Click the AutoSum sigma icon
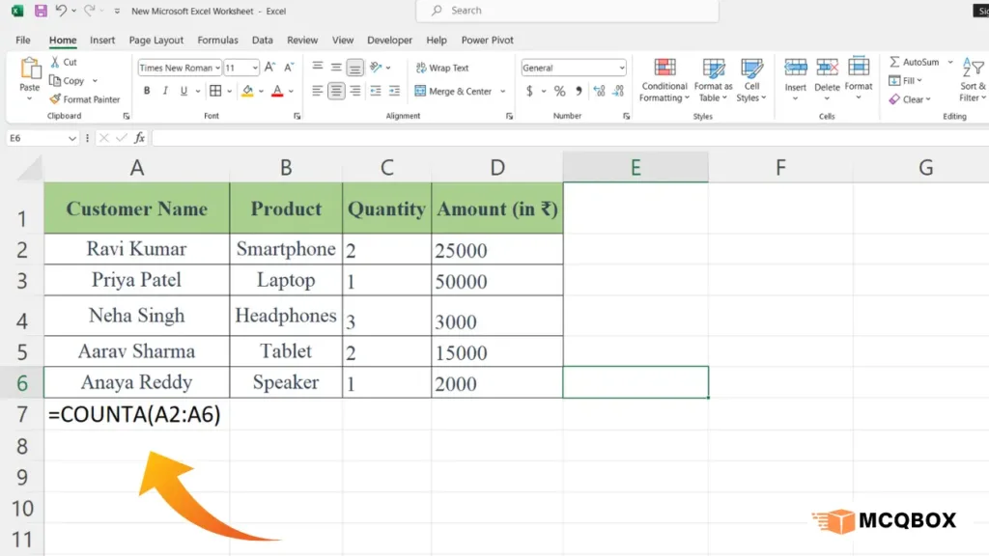This screenshot has height=556, width=989. [895, 63]
